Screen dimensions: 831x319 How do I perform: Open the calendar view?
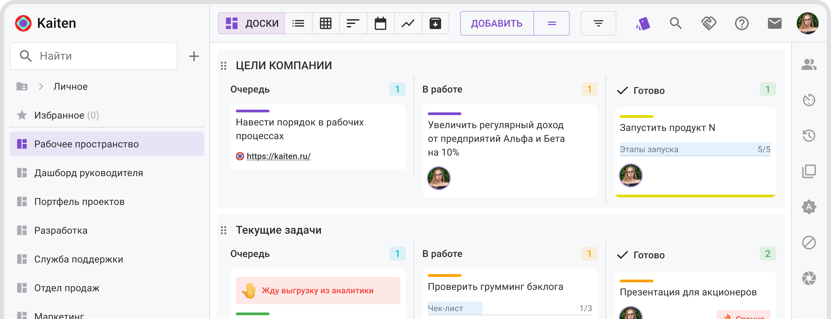point(381,23)
